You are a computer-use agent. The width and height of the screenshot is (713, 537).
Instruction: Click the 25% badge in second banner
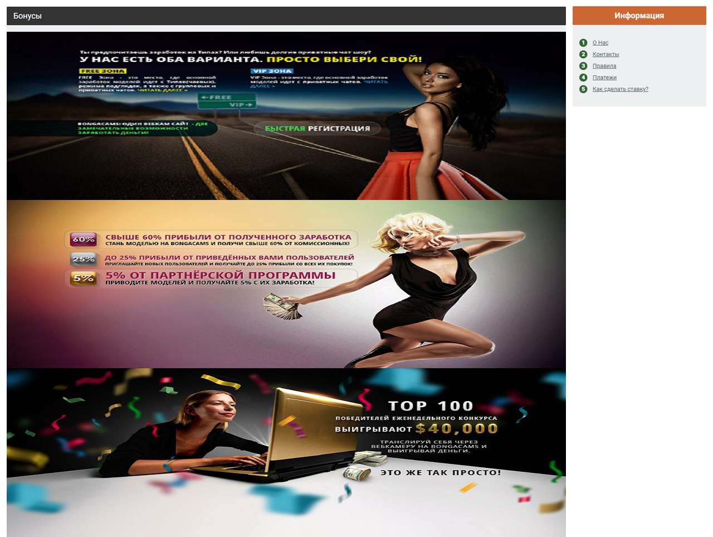coord(84,259)
